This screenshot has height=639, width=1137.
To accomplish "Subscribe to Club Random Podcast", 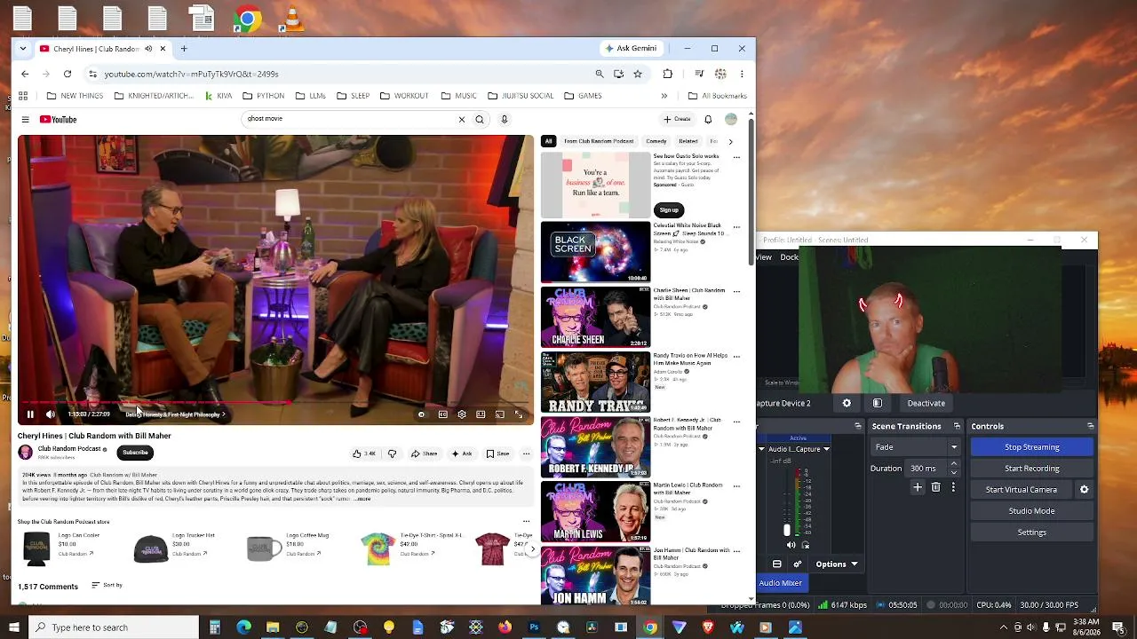I will pyautogui.click(x=135, y=453).
